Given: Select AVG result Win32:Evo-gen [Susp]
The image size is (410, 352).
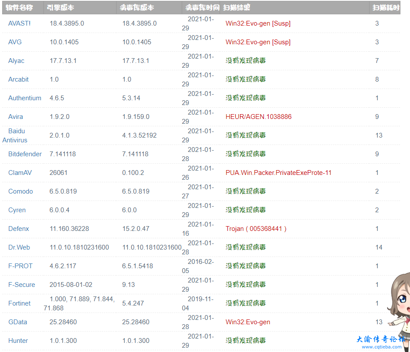Looking at the screenshot, I should (x=258, y=42).
